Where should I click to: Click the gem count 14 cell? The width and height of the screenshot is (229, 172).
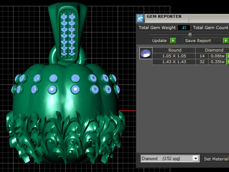(x=202, y=56)
